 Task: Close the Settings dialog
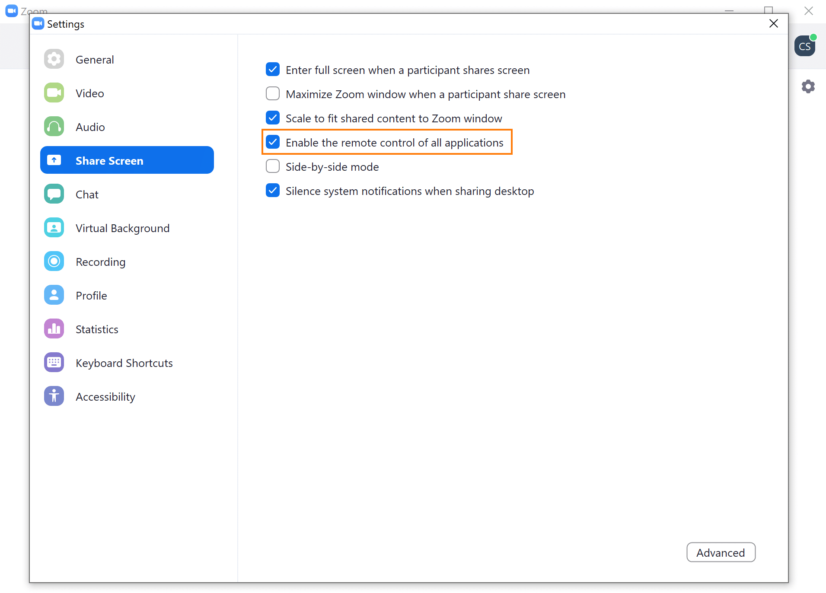click(x=774, y=24)
